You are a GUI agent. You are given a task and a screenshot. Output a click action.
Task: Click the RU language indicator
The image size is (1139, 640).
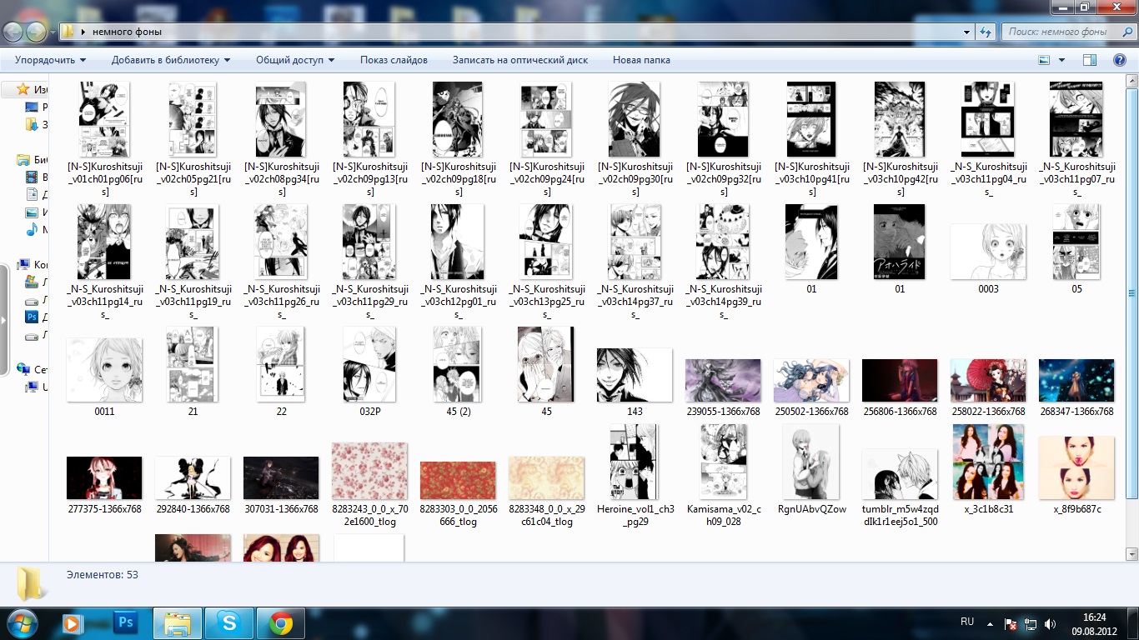coord(967,622)
